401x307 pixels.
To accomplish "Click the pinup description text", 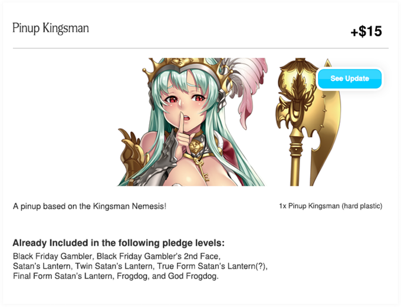I will (90, 206).
